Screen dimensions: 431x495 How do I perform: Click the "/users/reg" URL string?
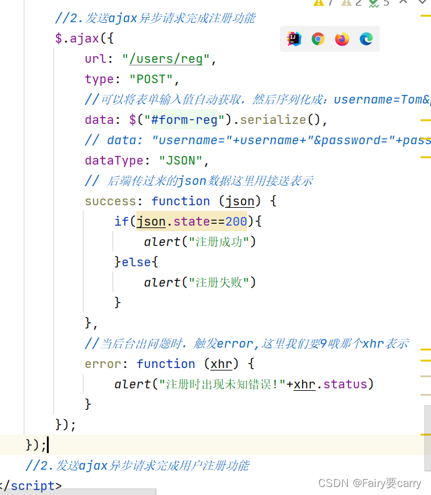click(x=166, y=59)
